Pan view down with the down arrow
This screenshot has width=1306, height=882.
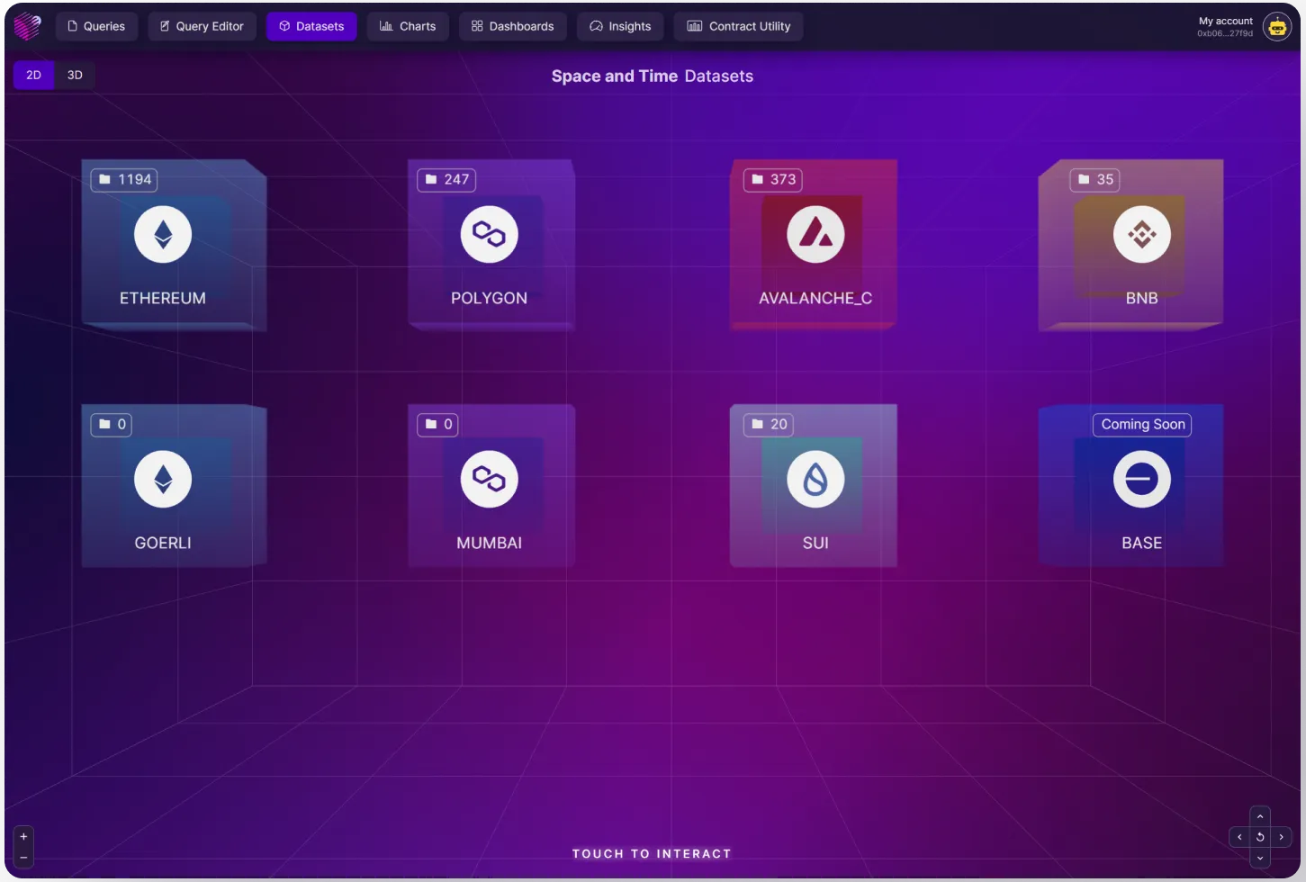click(x=1260, y=859)
